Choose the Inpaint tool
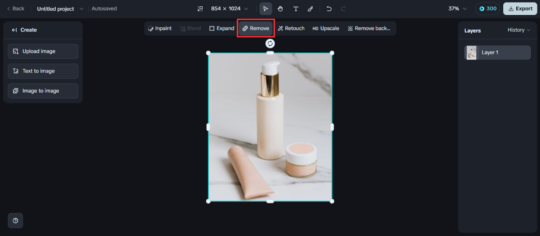The height and width of the screenshot is (236, 540). coord(160,29)
